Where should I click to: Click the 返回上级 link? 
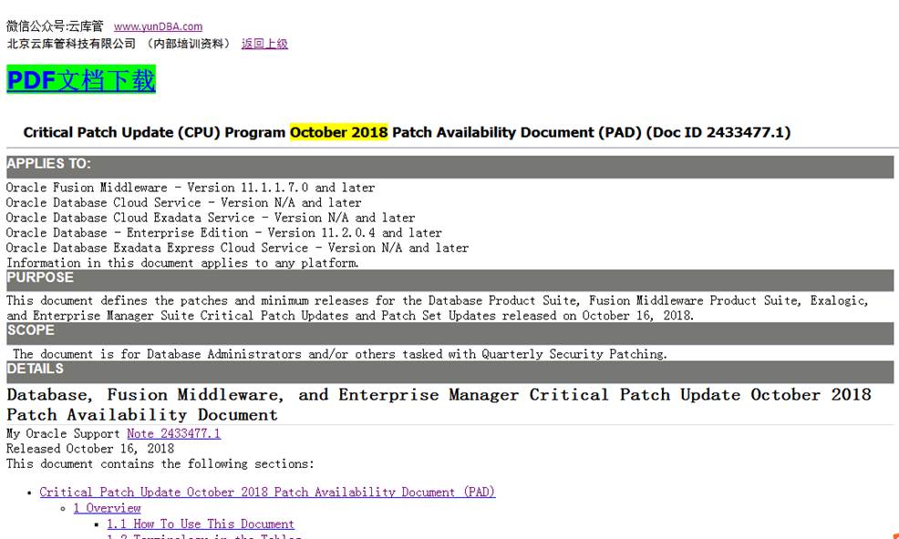click(264, 44)
